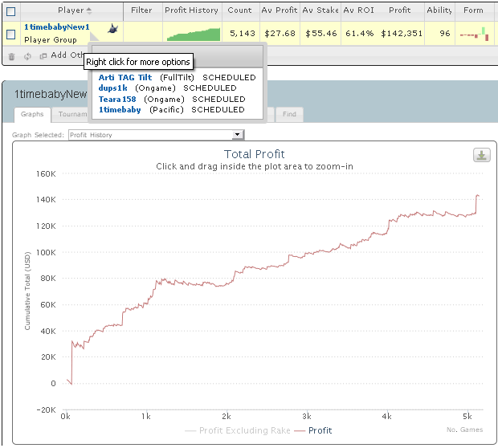The image size is (498, 448).
Task: Open the Tournaments tab
Action: (72, 114)
